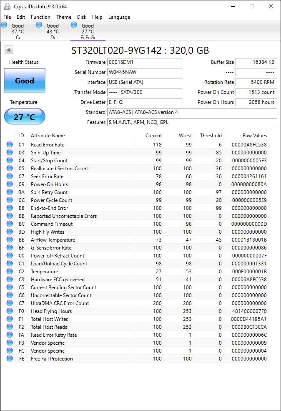Click the previous disk arrow button

[9, 50]
